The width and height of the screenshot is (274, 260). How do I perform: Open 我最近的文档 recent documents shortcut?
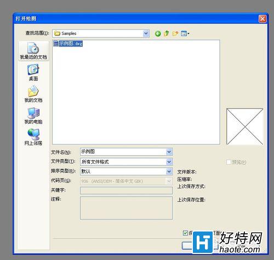(33, 51)
